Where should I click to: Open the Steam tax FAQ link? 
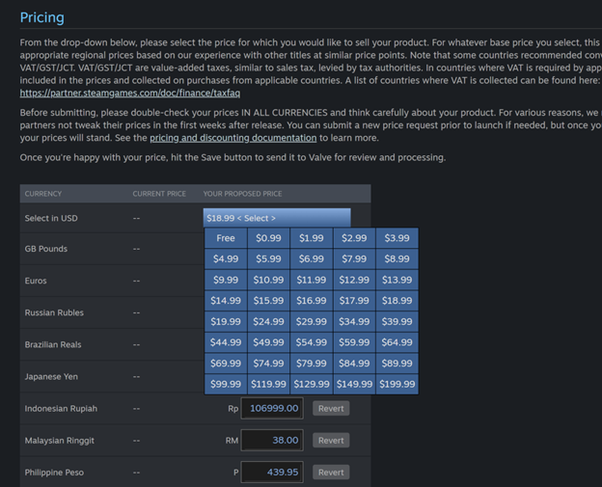130,94
